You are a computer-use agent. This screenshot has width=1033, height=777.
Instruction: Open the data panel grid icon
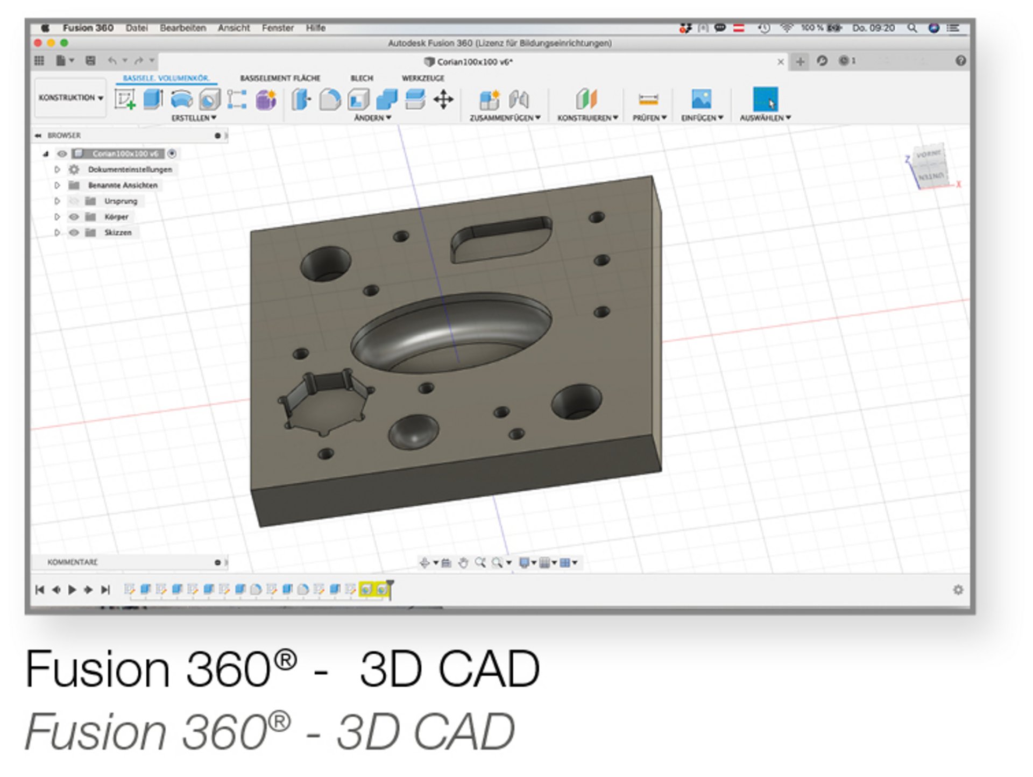(x=39, y=61)
